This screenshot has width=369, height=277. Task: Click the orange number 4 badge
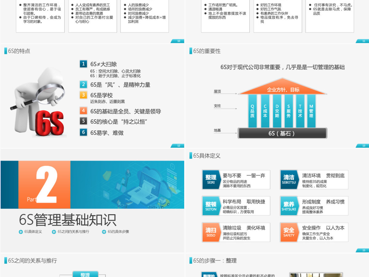point(83,111)
